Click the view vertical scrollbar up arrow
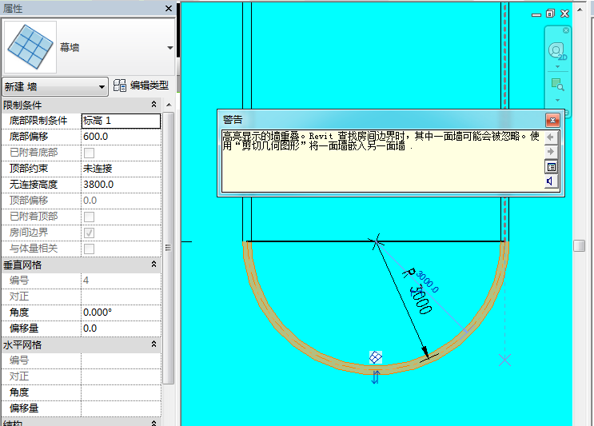Viewport: 594px width, 426px height. click(x=580, y=10)
